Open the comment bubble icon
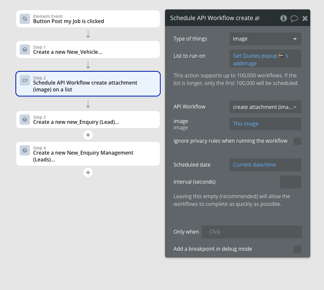The width and height of the screenshot is (324, 290). [294, 18]
